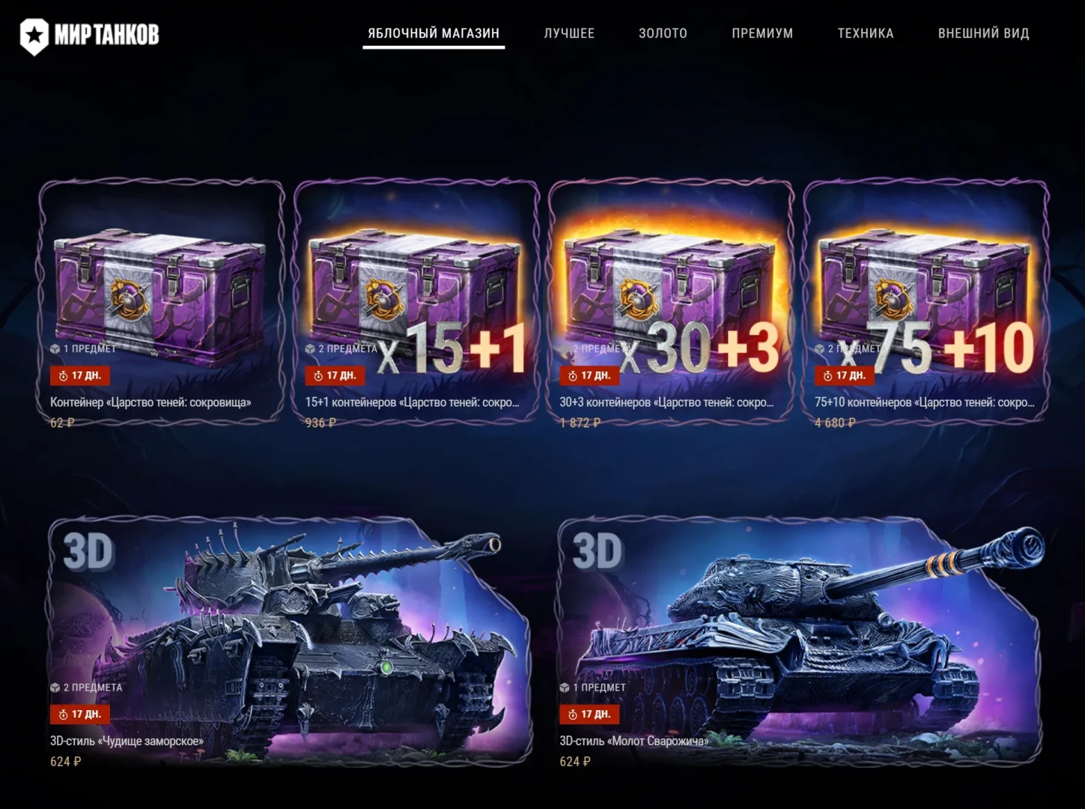Click the timer badge on Молот Сварожича card
The image size is (1085, 809).
(589, 715)
